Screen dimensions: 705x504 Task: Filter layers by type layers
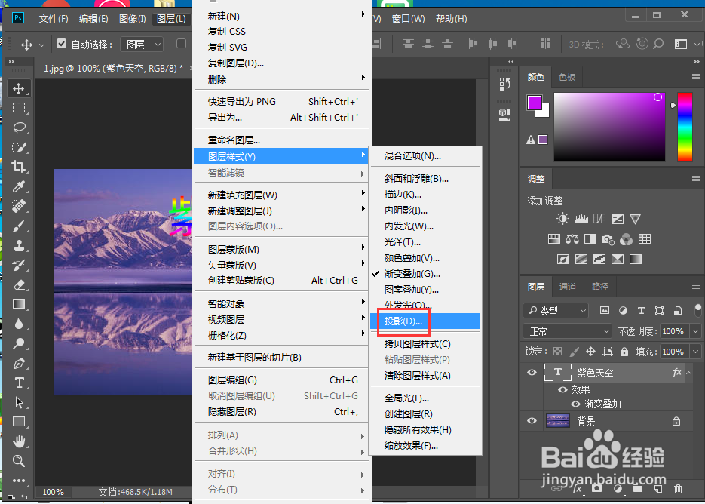(642, 310)
